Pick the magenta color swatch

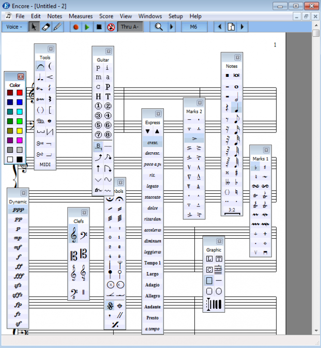(19, 140)
